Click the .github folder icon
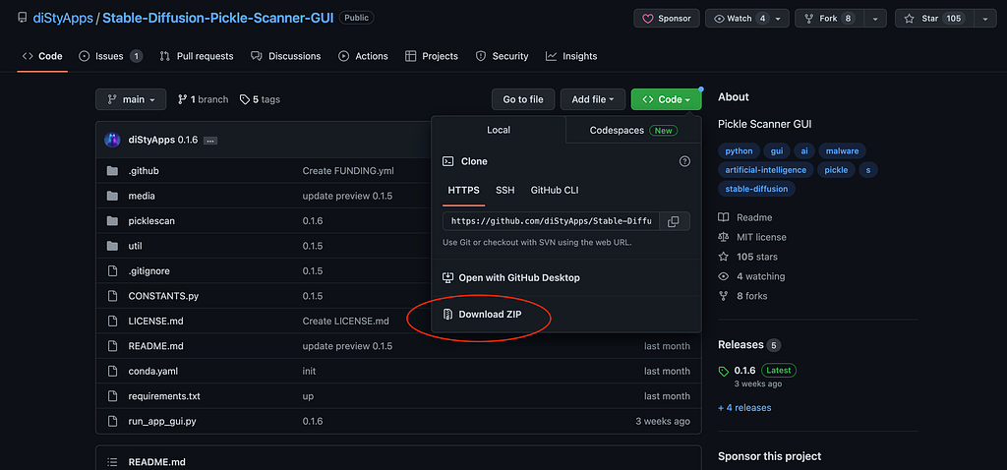The width and height of the screenshot is (1007, 470). click(x=113, y=171)
